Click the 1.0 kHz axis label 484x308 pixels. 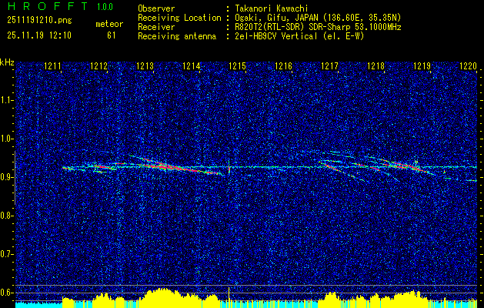[x=7, y=139]
